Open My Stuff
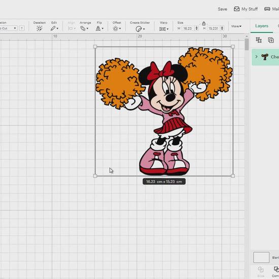Screen dimensions: 279x279 [x=246, y=9]
